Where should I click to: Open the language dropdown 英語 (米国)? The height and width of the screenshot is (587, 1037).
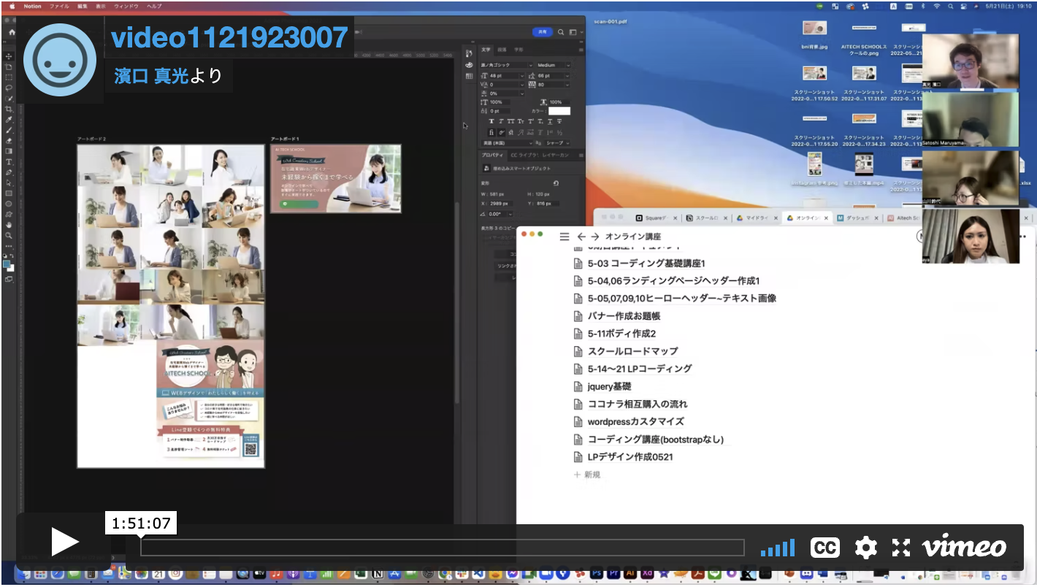(x=506, y=143)
